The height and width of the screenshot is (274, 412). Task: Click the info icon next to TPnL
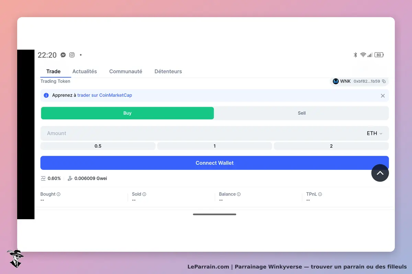320,194
